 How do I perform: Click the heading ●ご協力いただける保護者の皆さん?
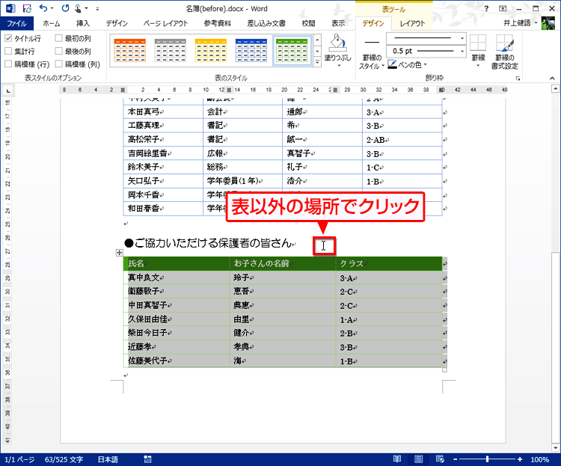(209, 243)
